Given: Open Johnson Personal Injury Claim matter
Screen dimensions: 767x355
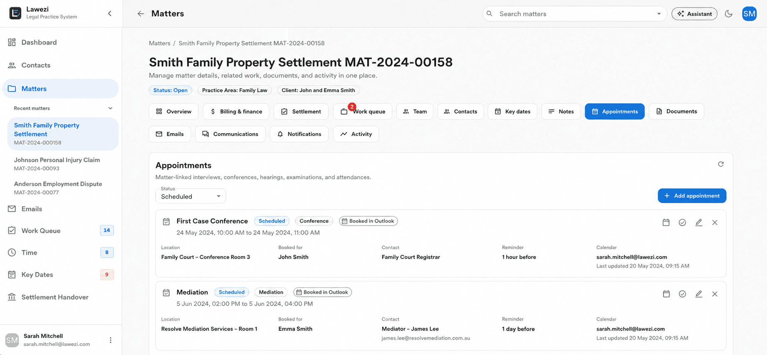Looking at the screenshot, I should click(x=63, y=164).
